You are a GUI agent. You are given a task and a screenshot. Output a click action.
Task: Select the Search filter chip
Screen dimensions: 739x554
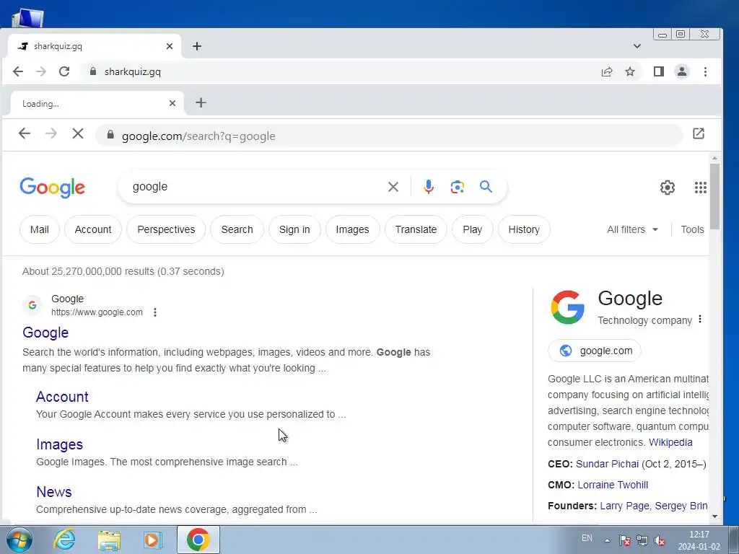237,229
